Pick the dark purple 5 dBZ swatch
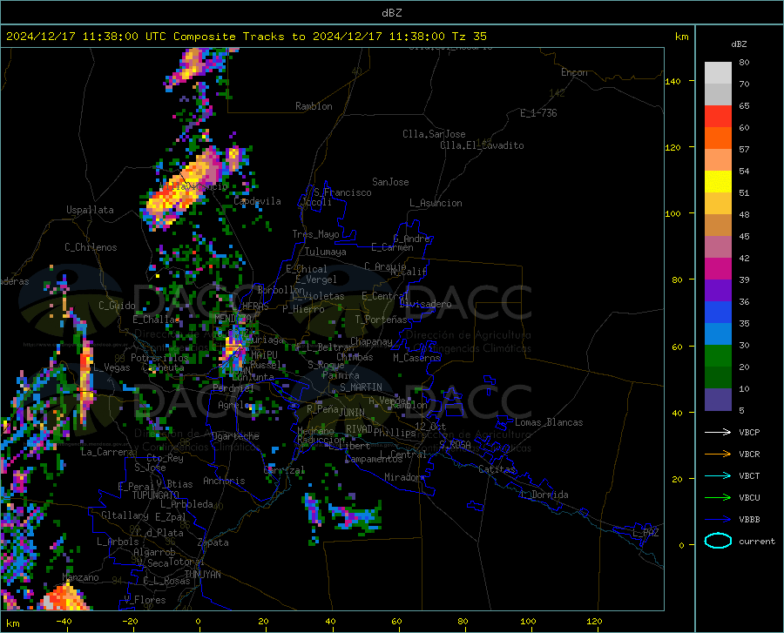Image resolution: width=784 pixels, height=633 pixels. click(x=718, y=400)
